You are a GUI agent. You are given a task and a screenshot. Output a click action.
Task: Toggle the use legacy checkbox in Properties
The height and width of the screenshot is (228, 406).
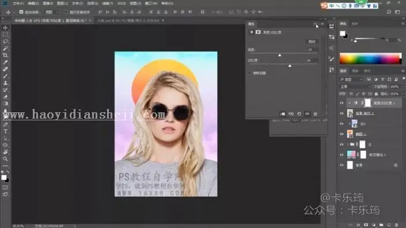tap(249, 73)
